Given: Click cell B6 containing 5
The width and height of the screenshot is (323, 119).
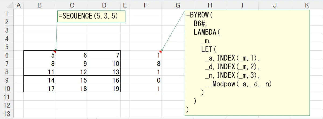Looking at the screenshot, I should (40, 55).
